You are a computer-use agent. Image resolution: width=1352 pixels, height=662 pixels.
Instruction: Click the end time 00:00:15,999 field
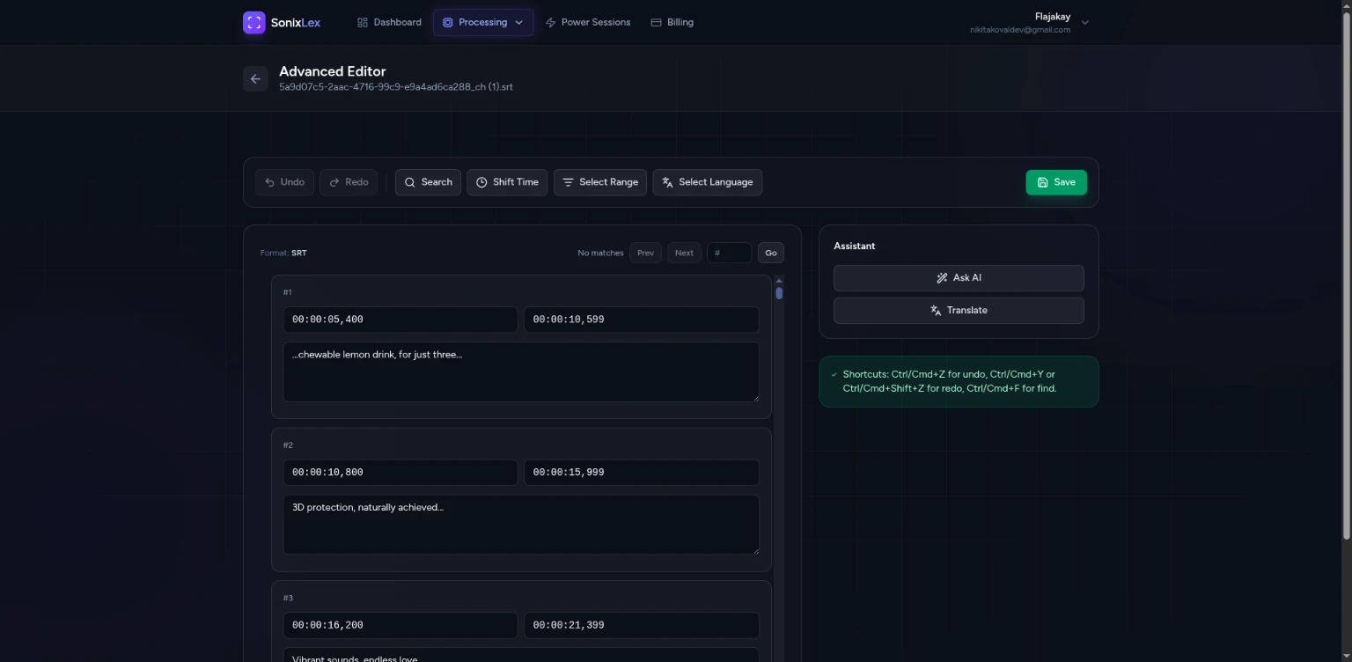point(642,473)
